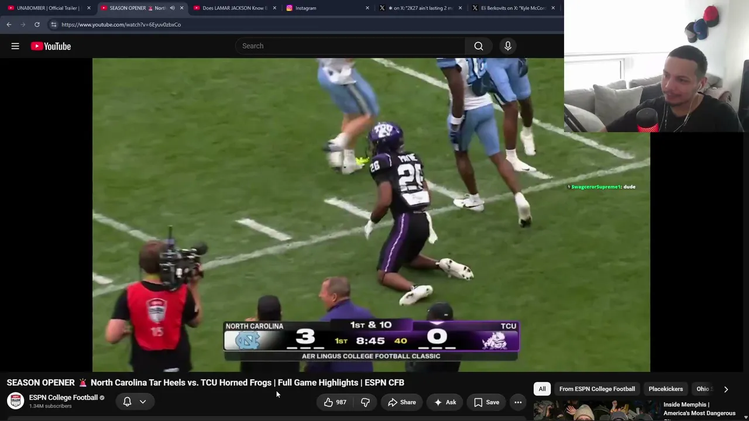Select the "All" filter chip
The width and height of the screenshot is (749, 421).
[542, 389]
